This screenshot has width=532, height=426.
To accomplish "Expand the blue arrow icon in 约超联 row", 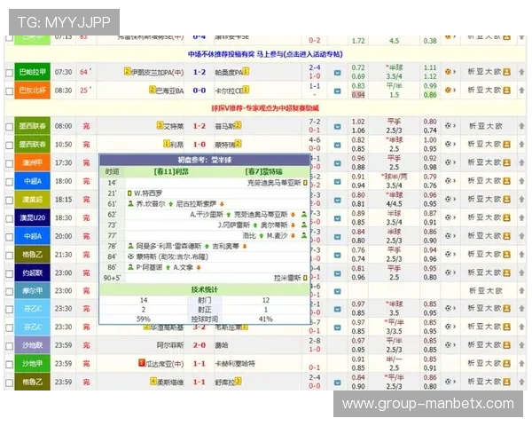I will click(337, 273).
